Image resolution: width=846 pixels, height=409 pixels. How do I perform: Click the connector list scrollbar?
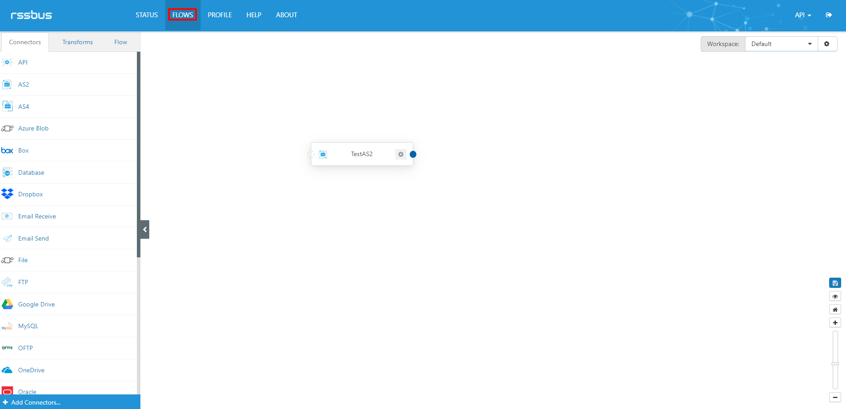tap(139, 155)
